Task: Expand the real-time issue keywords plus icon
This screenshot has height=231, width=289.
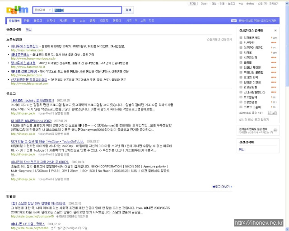Action: (275, 31)
